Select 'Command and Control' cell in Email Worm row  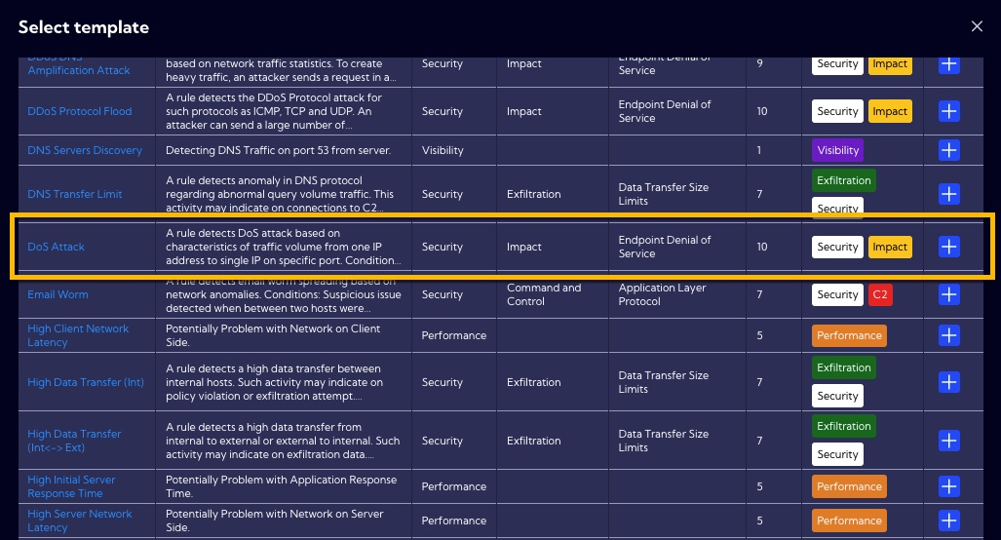544,295
